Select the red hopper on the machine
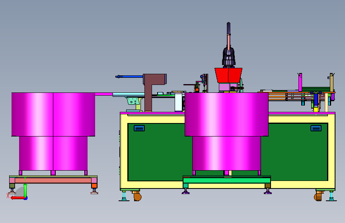Image resolution: width=345 pixels, height=223 pixels. [228, 75]
